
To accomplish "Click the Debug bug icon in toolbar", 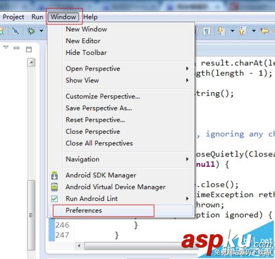I will click(x=31, y=31).
